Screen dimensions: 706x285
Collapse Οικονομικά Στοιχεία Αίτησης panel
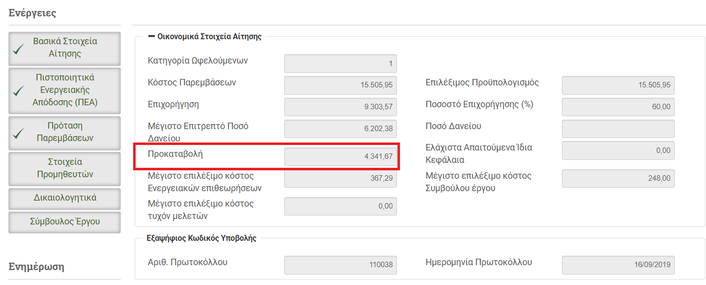[152, 36]
